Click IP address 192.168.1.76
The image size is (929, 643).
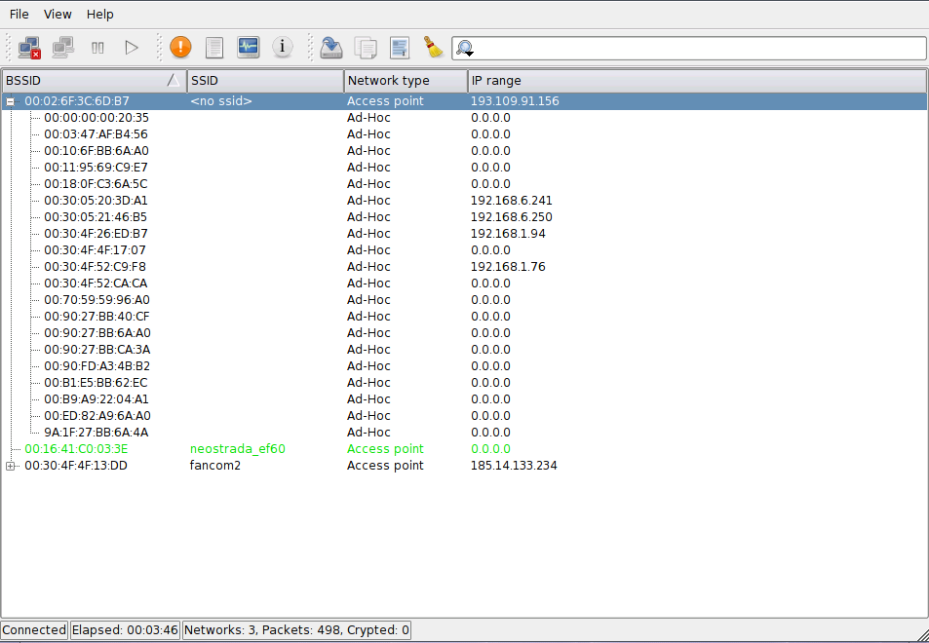click(x=508, y=267)
